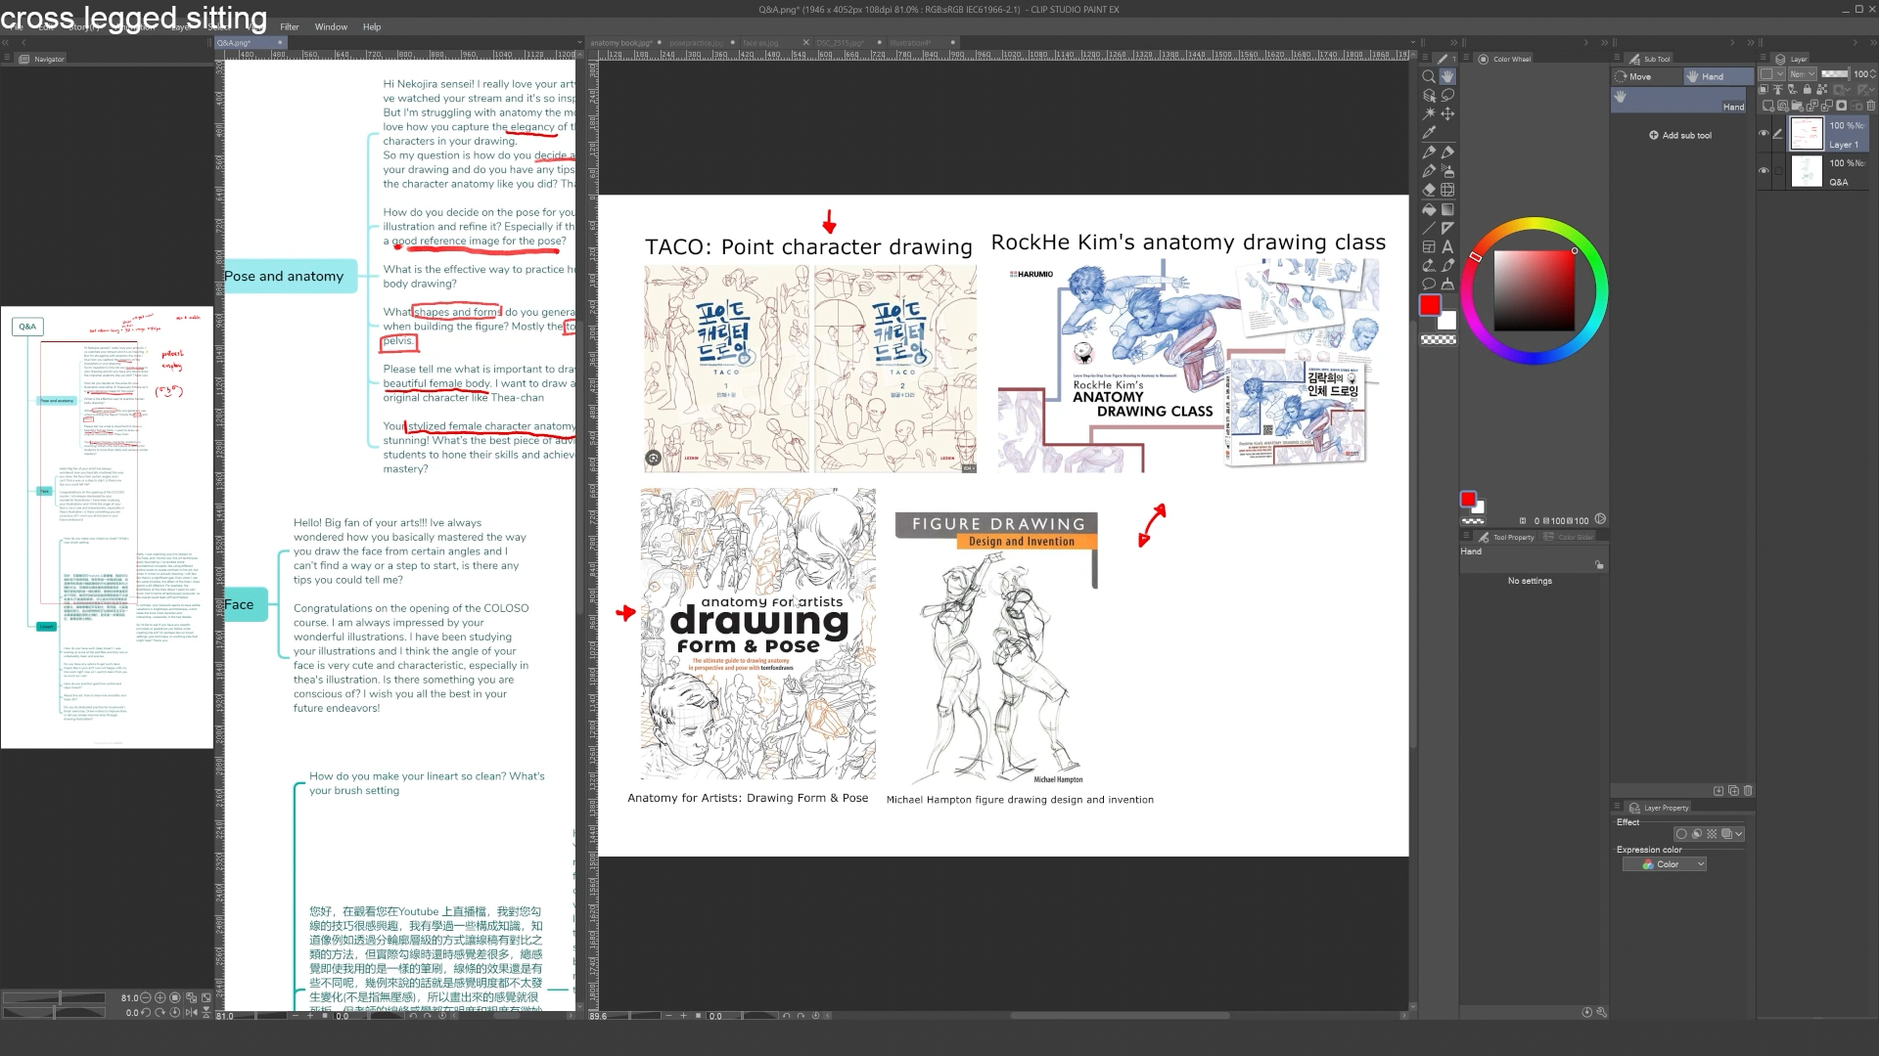Toggle the lock layer icon
Screen dimensions: 1879x1056
pyautogui.click(x=1807, y=90)
